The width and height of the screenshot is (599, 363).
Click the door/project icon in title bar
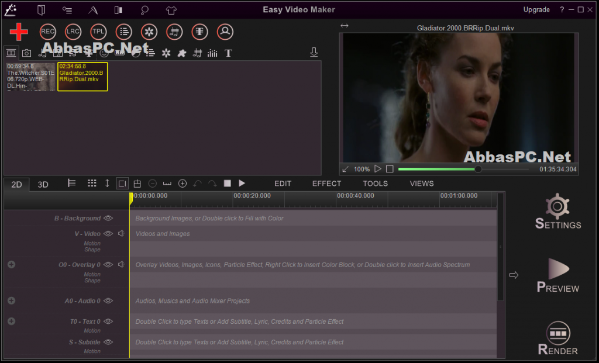42,10
